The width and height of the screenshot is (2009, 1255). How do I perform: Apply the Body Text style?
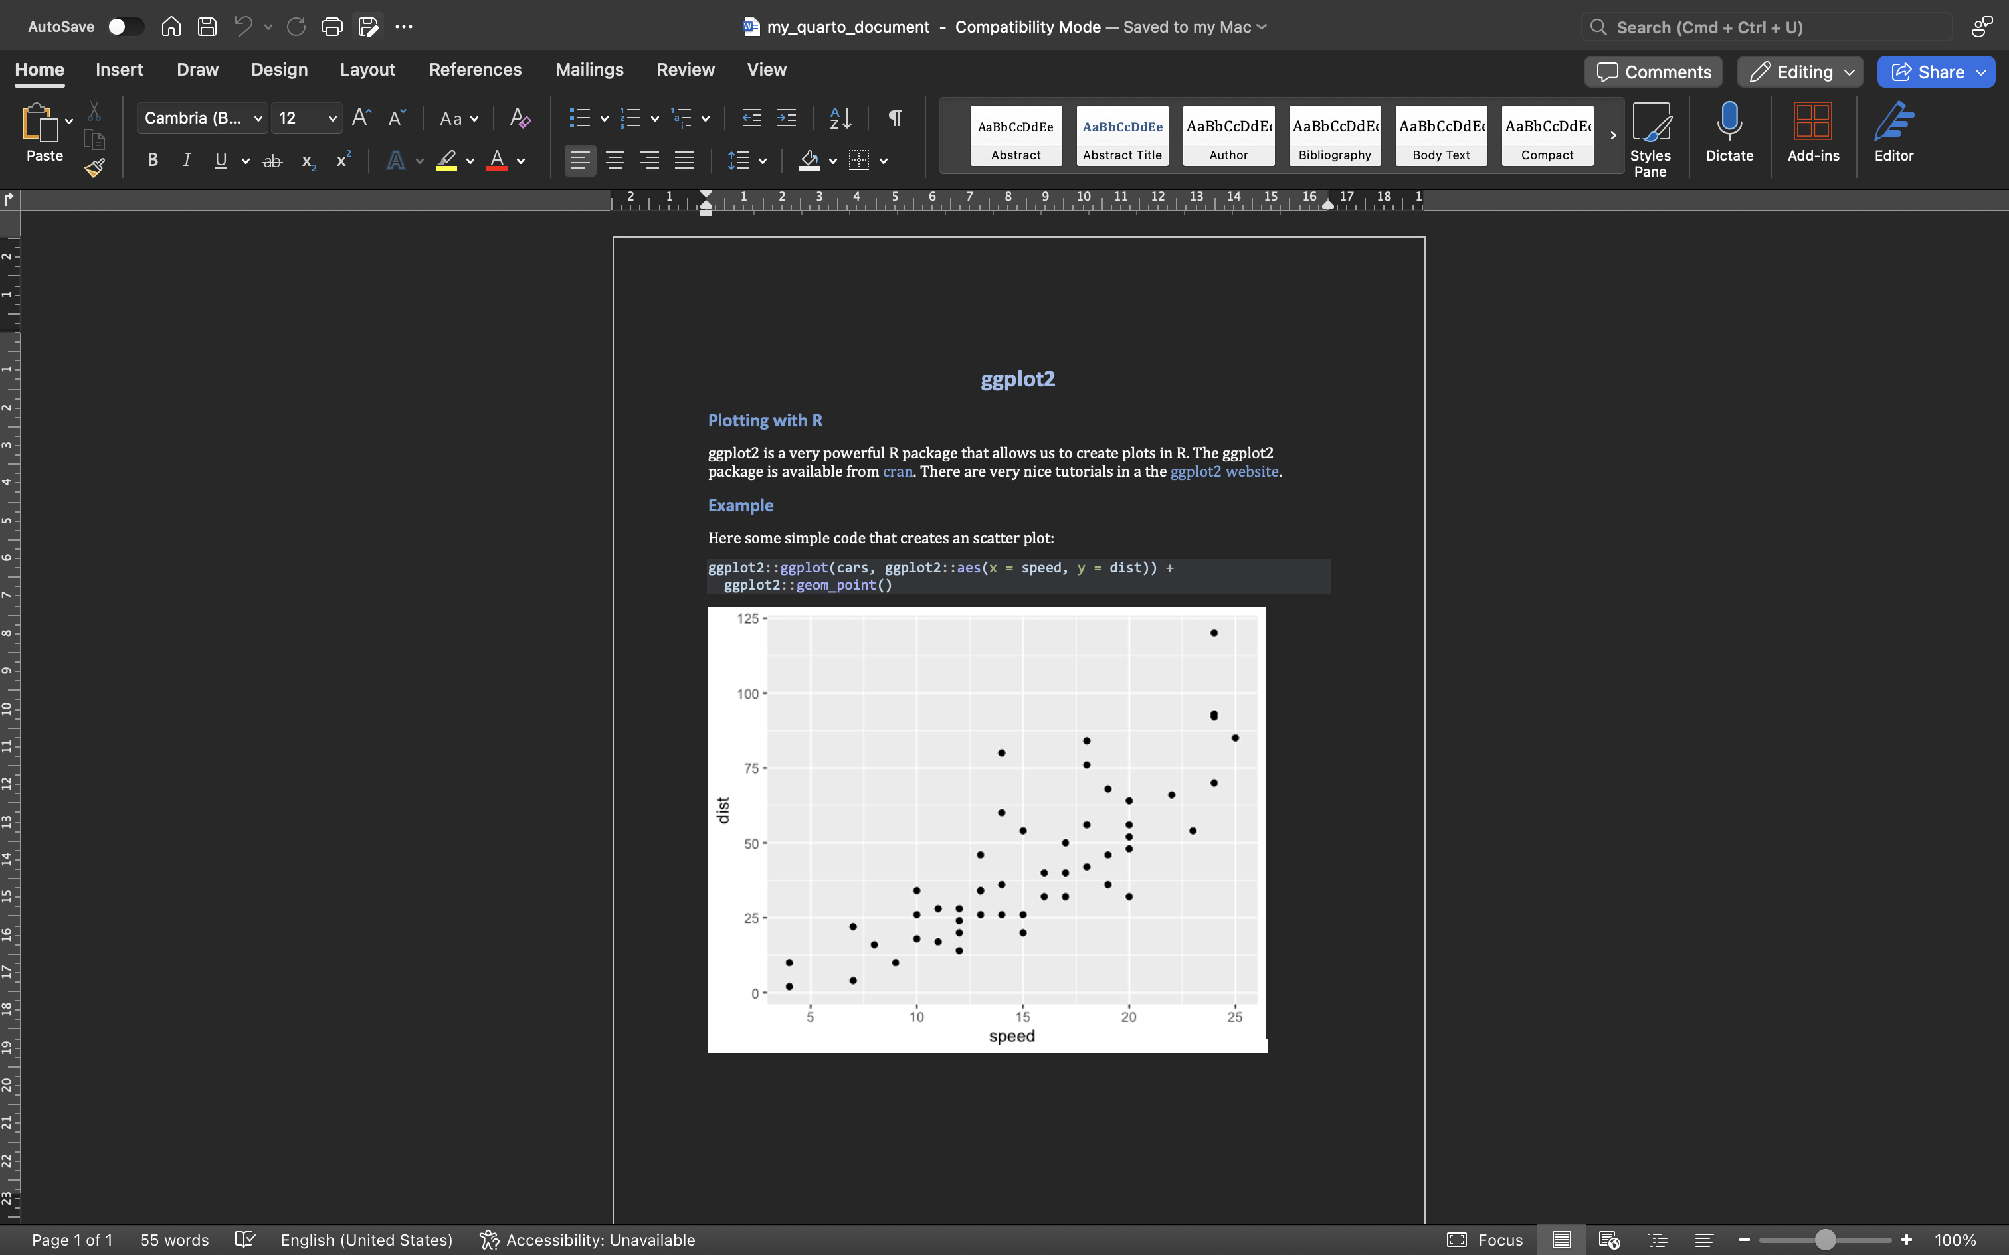tap(1440, 135)
